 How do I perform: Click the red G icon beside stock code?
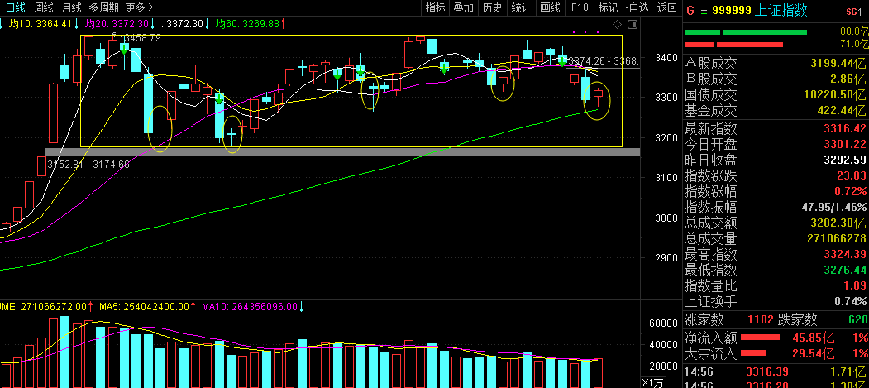tap(690, 10)
